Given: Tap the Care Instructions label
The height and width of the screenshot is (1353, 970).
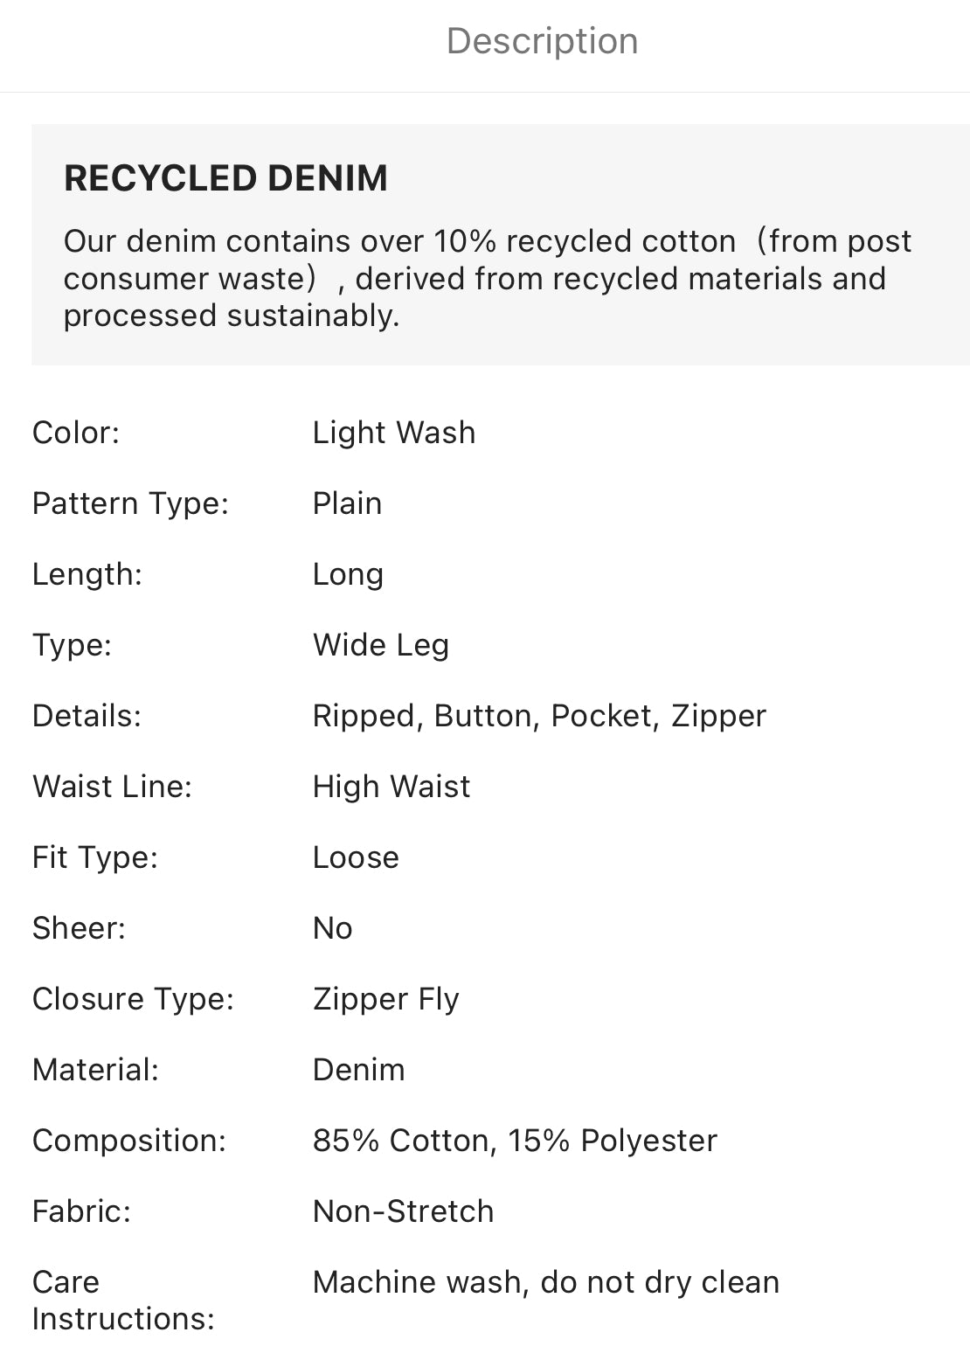Looking at the screenshot, I should click(x=122, y=1300).
